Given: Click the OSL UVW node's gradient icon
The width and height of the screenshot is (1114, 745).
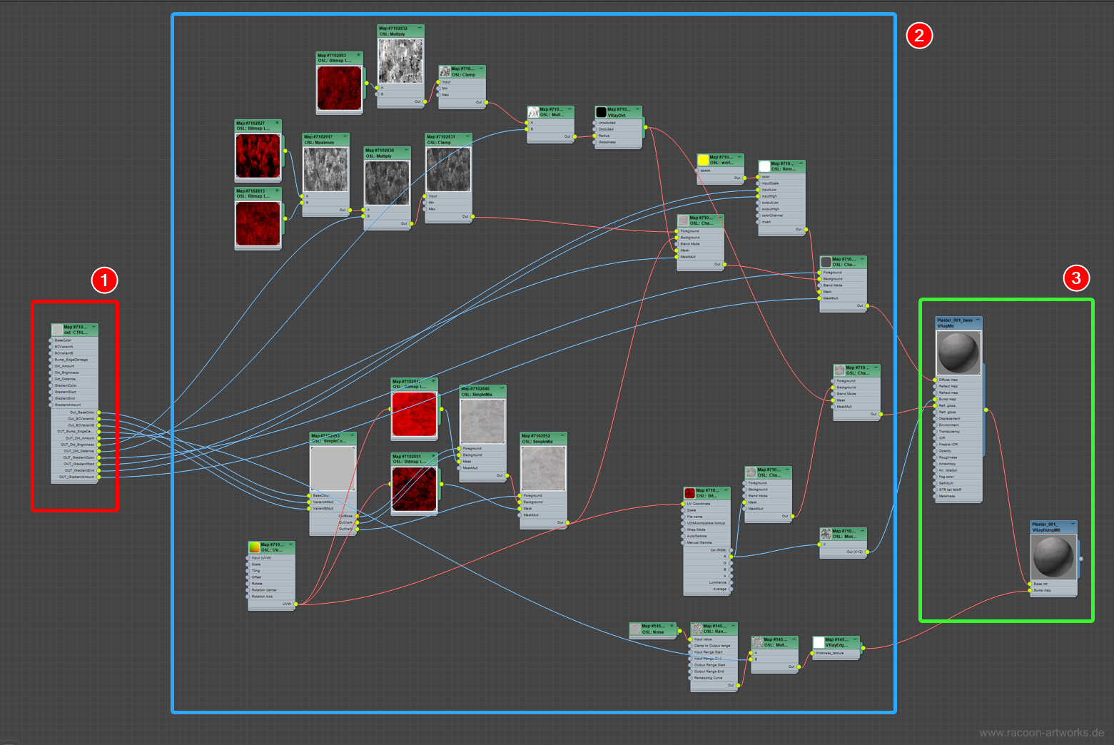Looking at the screenshot, I should tap(255, 547).
